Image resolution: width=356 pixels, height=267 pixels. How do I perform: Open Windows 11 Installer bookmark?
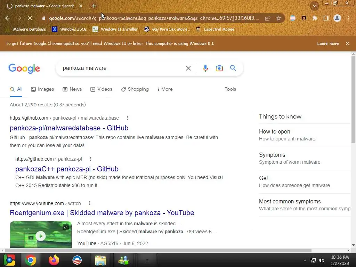coord(115,29)
